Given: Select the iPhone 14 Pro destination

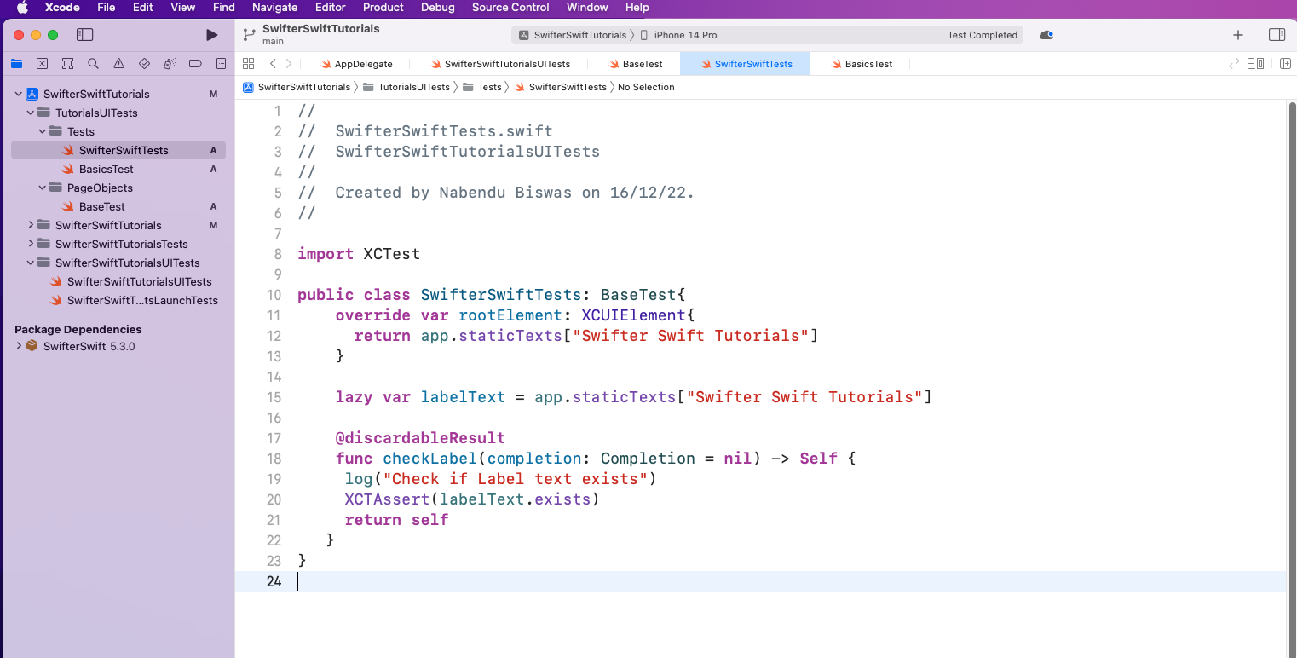Looking at the screenshot, I should pyautogui.click(x=677, y=35).
